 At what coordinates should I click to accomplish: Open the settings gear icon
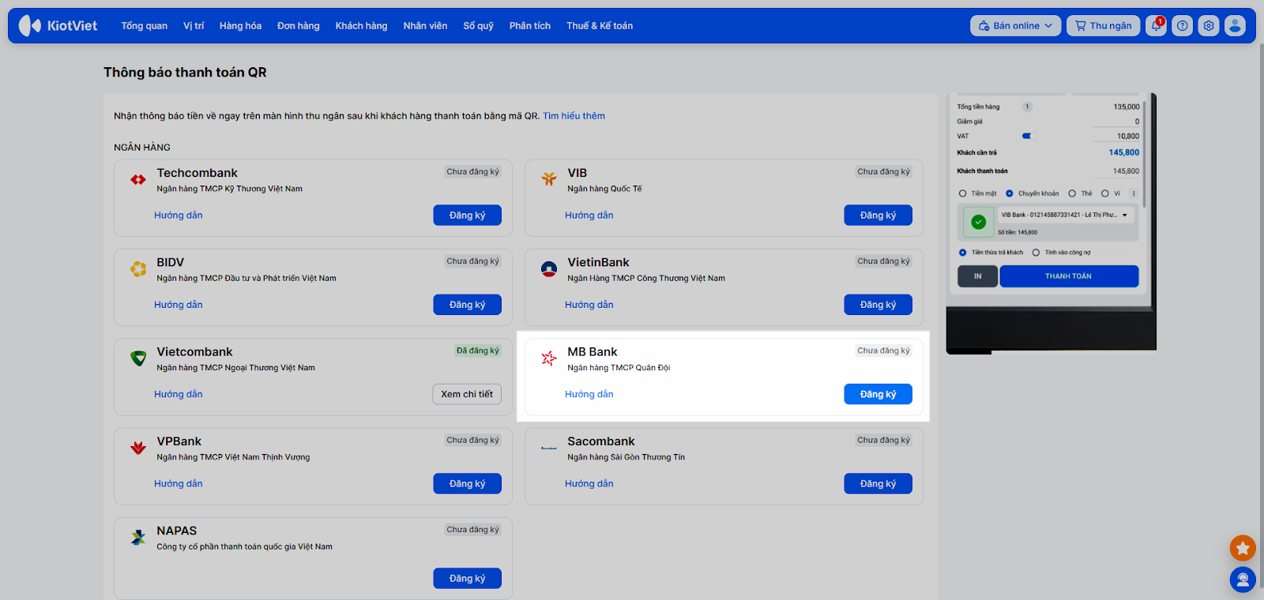(x=1209, y=26)
